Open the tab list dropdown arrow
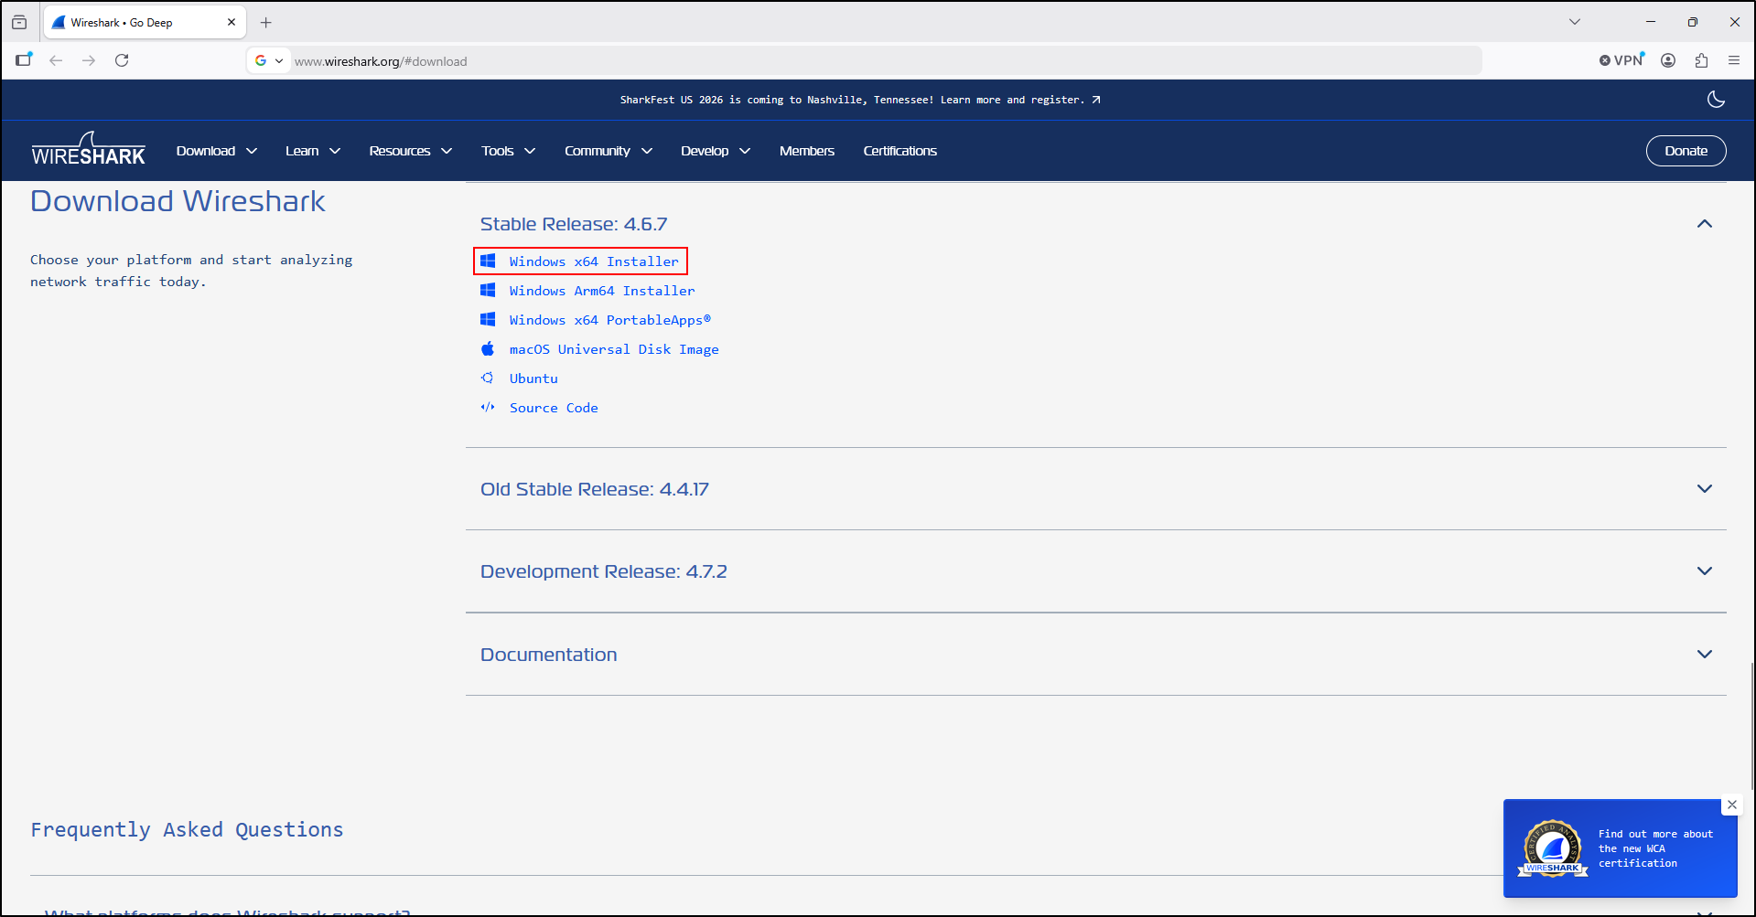Viewport: 1756px width, 917px height. 1575,22
